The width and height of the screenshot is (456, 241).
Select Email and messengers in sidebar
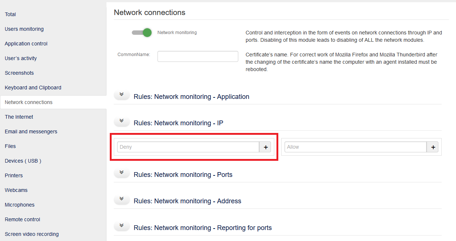pos(31,131)
